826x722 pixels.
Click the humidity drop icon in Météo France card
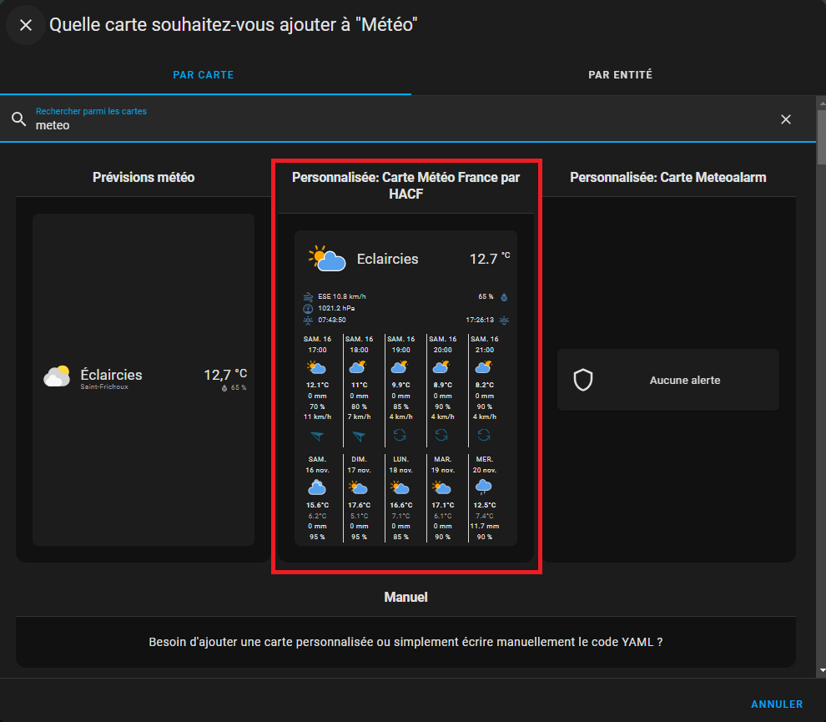tap(504, 296)
